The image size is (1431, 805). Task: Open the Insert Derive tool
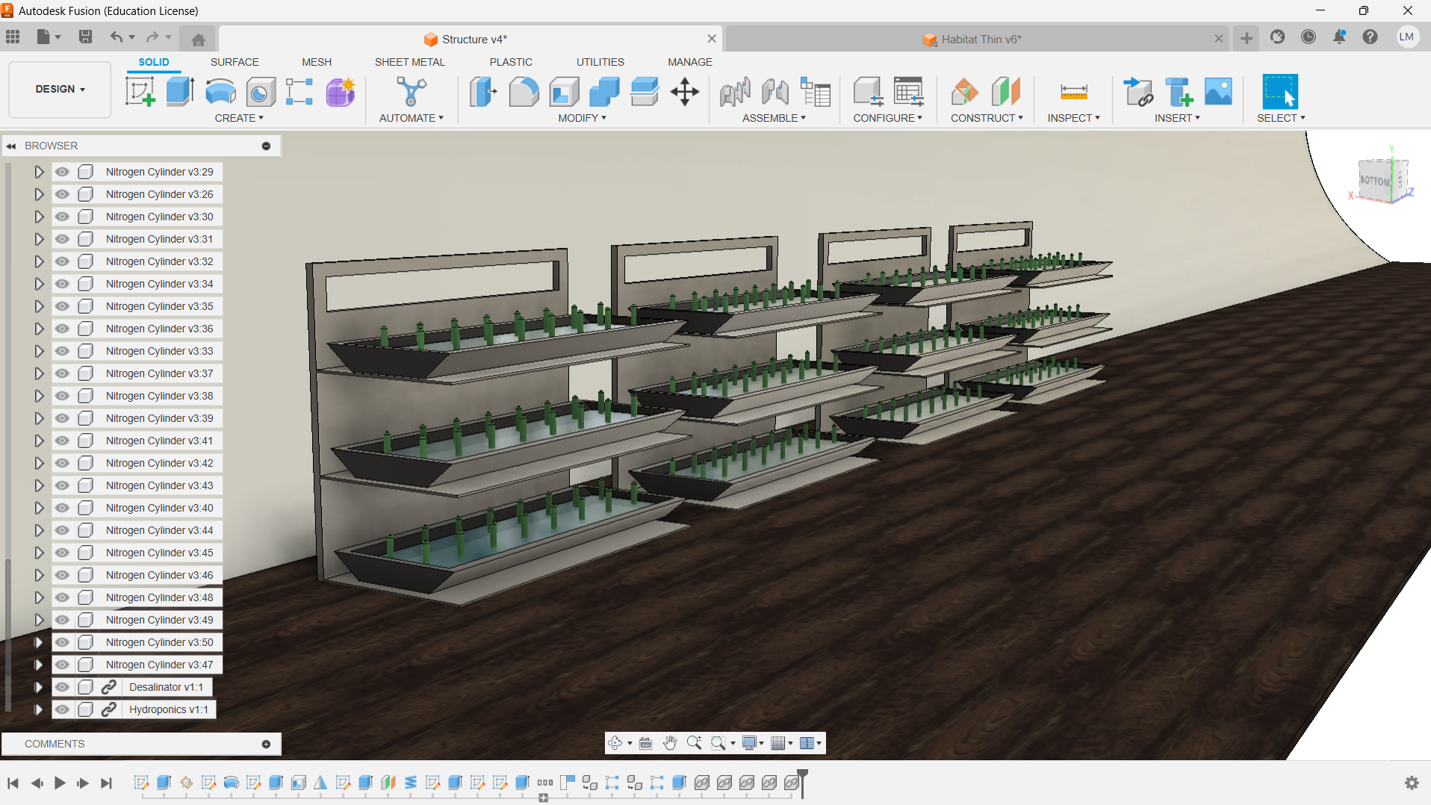1138,92
